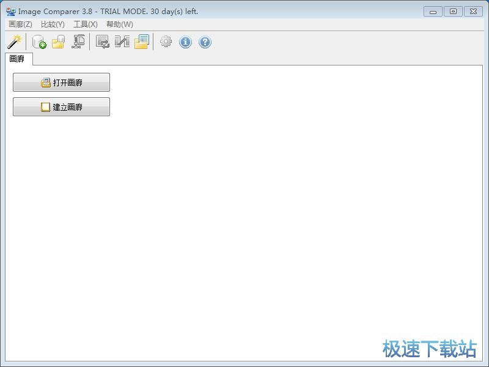Click the blue info icon
Image resolution: width=489 pixels, height=367 pixels.
coord(185,42)
